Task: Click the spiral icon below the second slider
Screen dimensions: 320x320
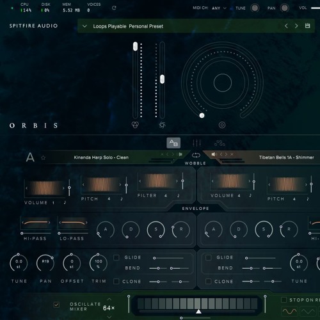Action: (x=162, y=125)
